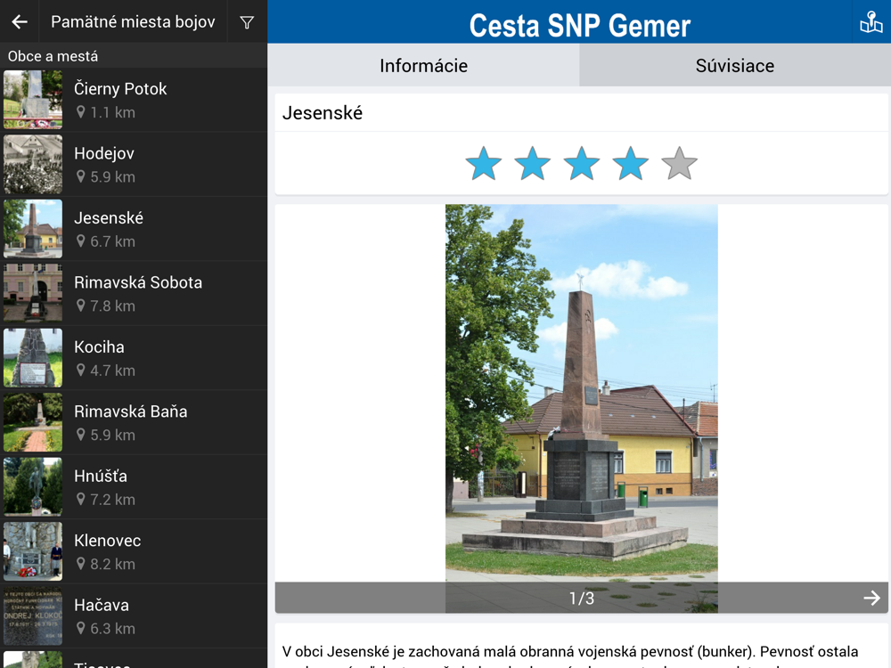891x668 pixels.
Task: Click the 1/3 photo counter
Action: (x=581, y=599)
